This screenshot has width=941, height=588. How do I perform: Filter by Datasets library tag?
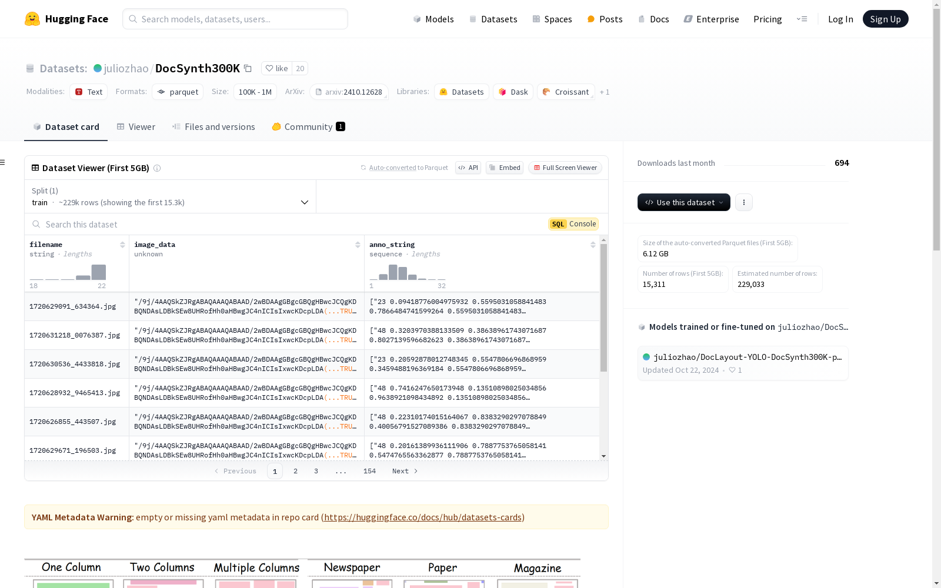click(462, 92)
